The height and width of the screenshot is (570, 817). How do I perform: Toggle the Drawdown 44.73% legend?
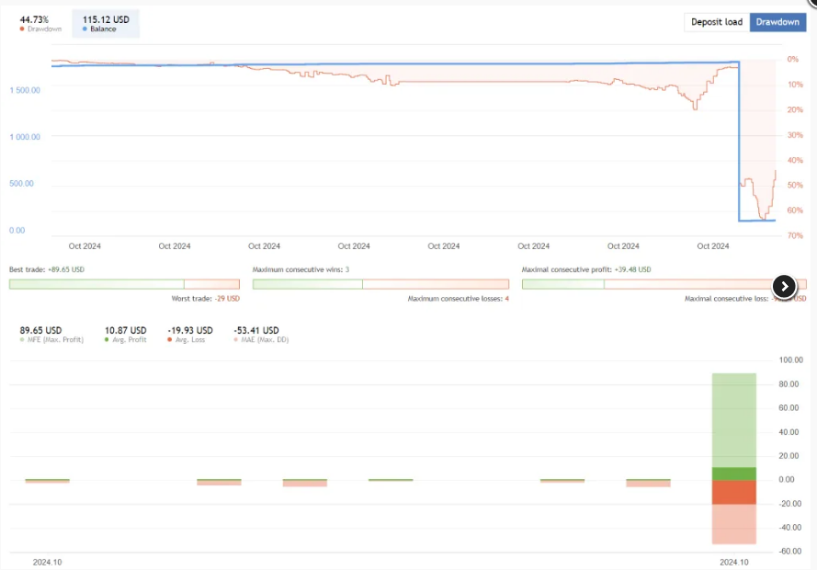point(40,24)
